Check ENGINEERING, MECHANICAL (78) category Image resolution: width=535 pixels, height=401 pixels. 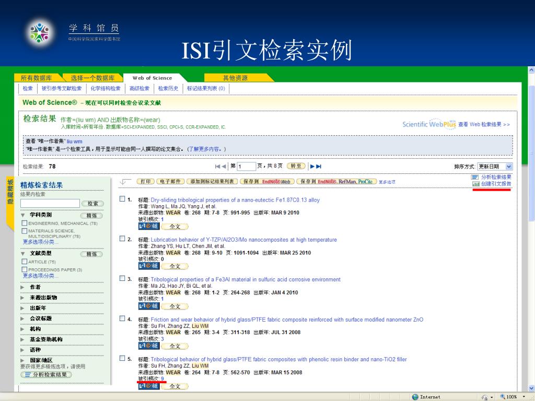click(24, 223)
